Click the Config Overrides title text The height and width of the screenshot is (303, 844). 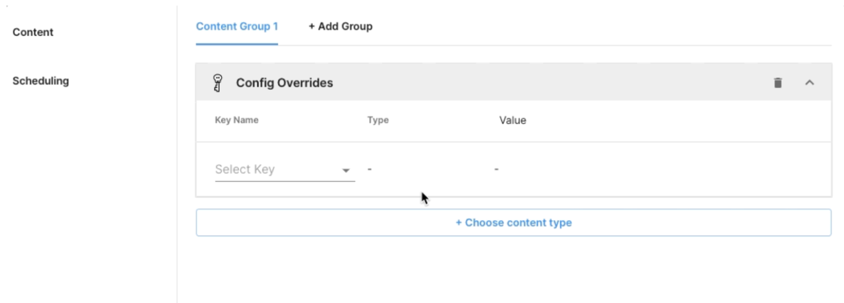click(x=285, y=83)
